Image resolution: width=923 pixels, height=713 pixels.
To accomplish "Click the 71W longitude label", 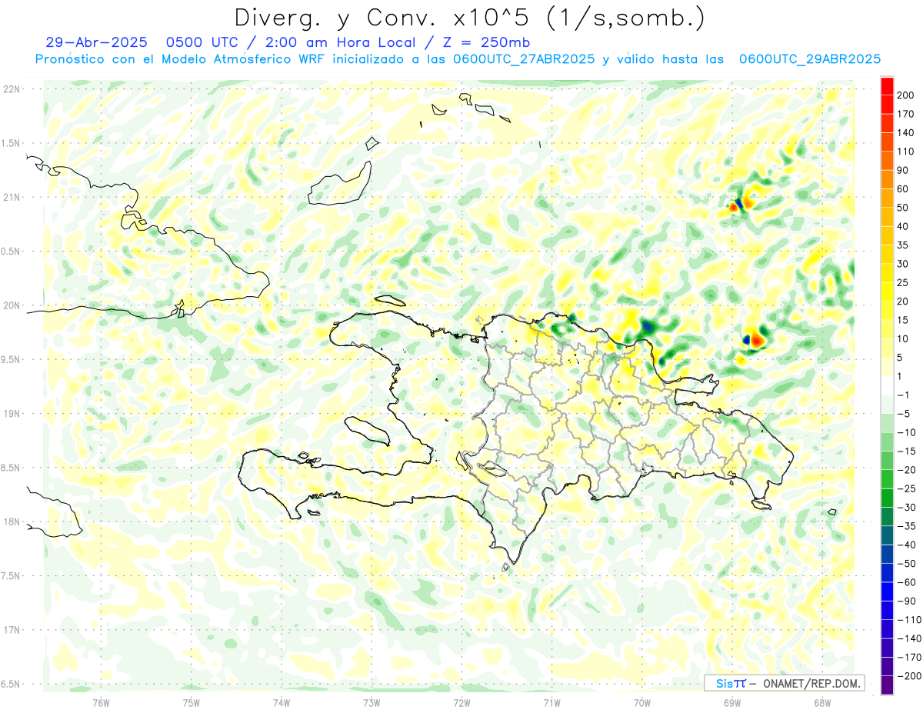I will point(551,703).
